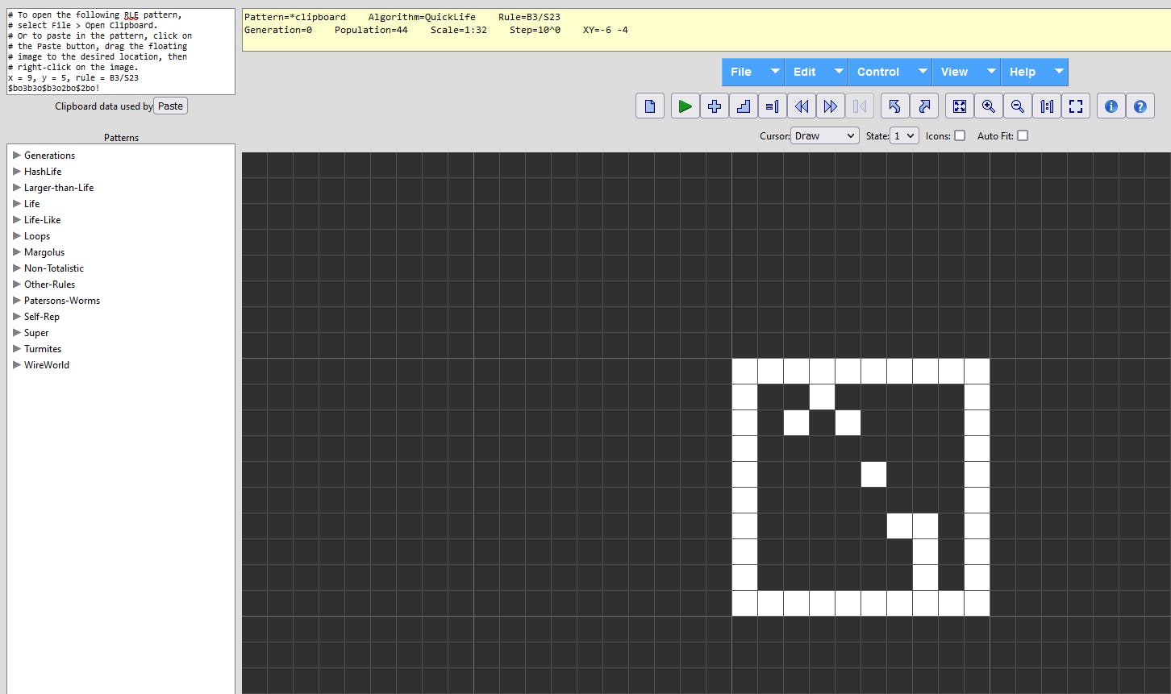Advance one generation with the plus icon

(x=714, y=106)
